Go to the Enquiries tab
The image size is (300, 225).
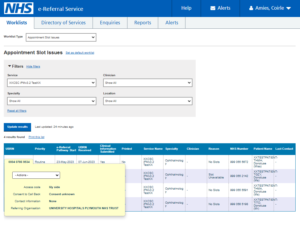[110, 23]
